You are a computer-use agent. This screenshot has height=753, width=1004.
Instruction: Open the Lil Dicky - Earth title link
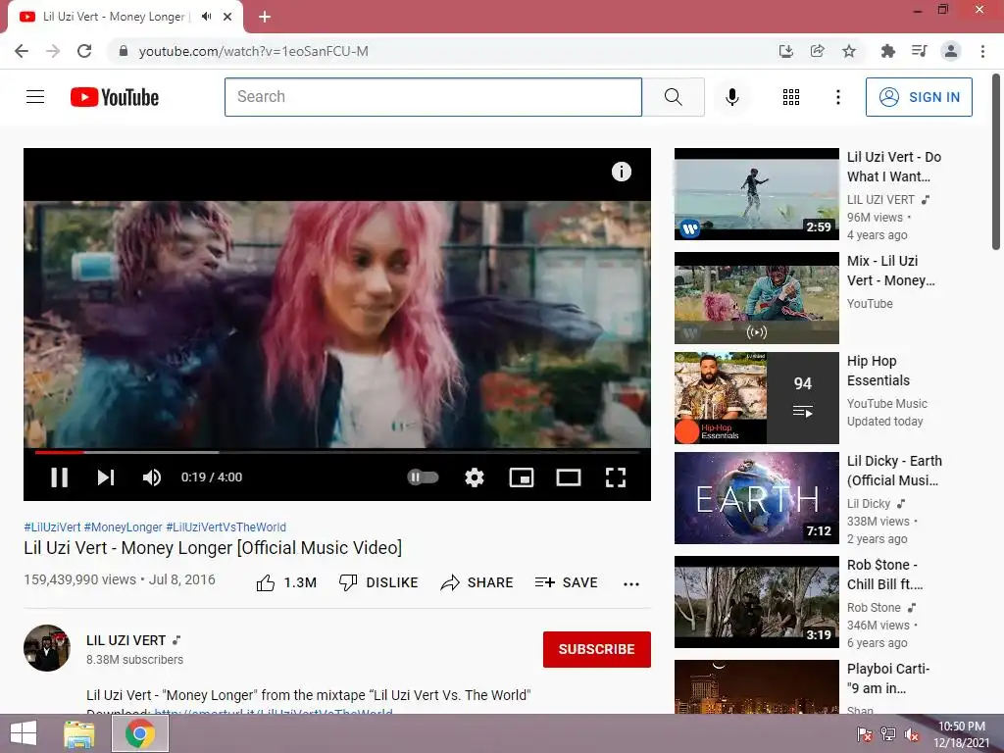coord(894,471)
